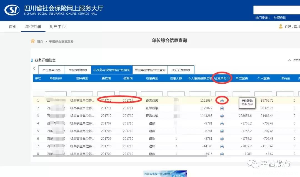The height and width of the screenshot is (177, 300).
Task: Select cell 91461.44 in row 3
Action: coord(267,116)
